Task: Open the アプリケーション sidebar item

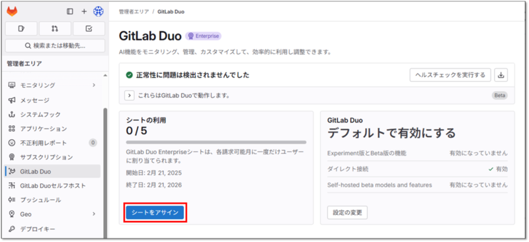Action: 53,129
